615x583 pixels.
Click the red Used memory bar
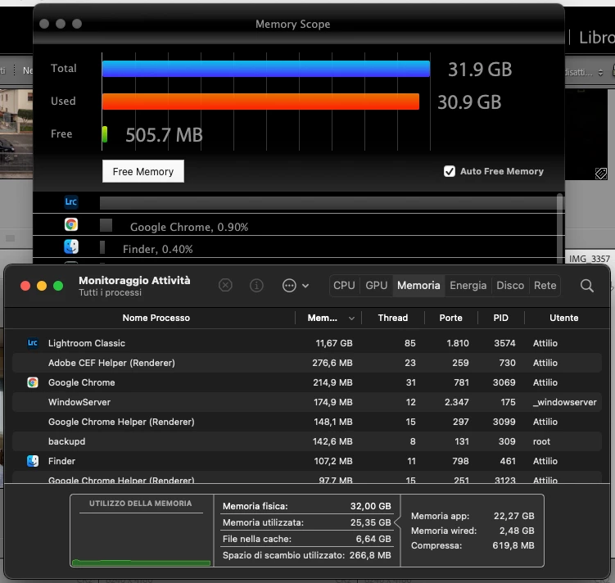click(260, 102)
